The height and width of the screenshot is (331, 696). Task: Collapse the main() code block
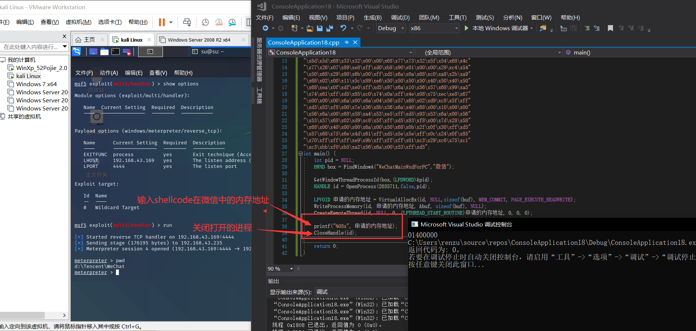[x=301, y=154]
